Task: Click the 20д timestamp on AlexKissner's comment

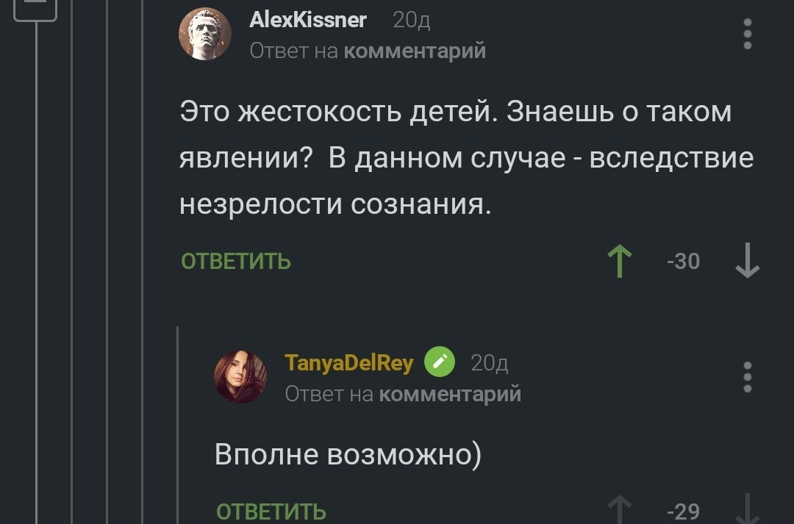Action: pos(412,21)
